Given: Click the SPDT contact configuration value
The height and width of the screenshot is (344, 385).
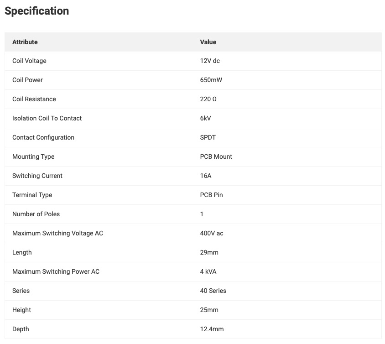Looking at the screenshot, I should [x=208, y=137].
